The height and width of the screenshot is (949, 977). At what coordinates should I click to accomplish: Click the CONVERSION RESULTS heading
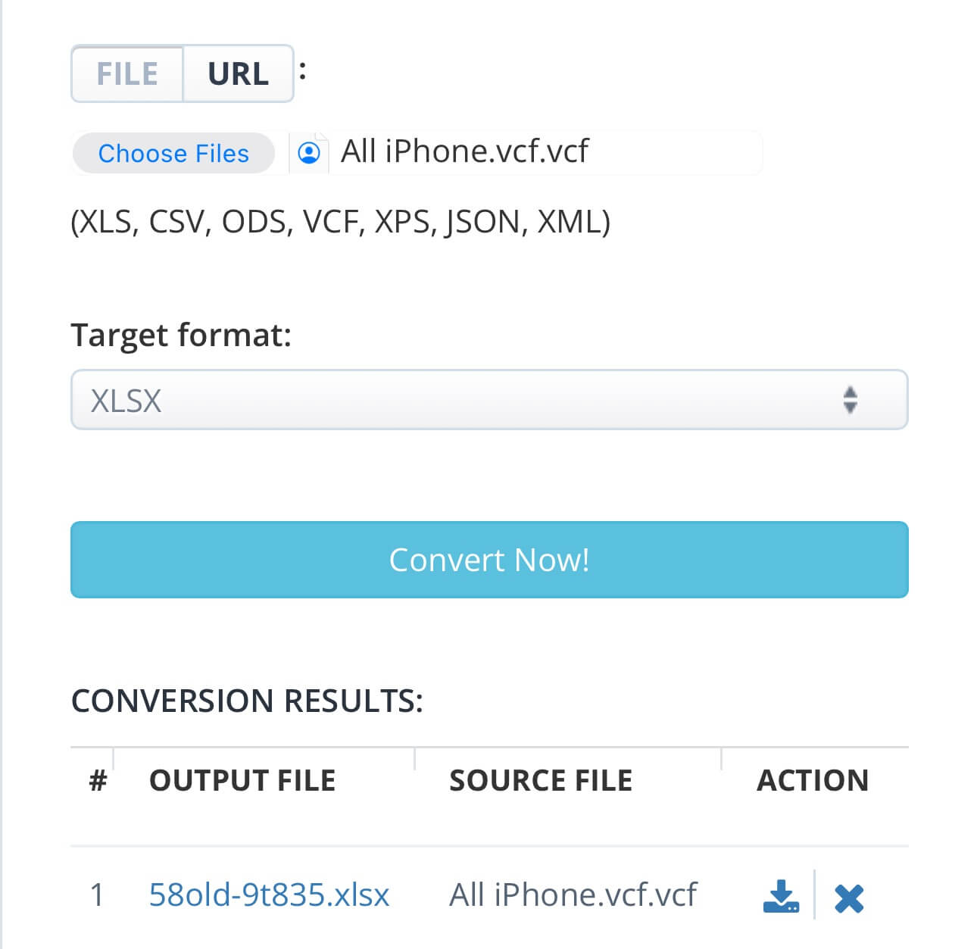coord(247,701)
